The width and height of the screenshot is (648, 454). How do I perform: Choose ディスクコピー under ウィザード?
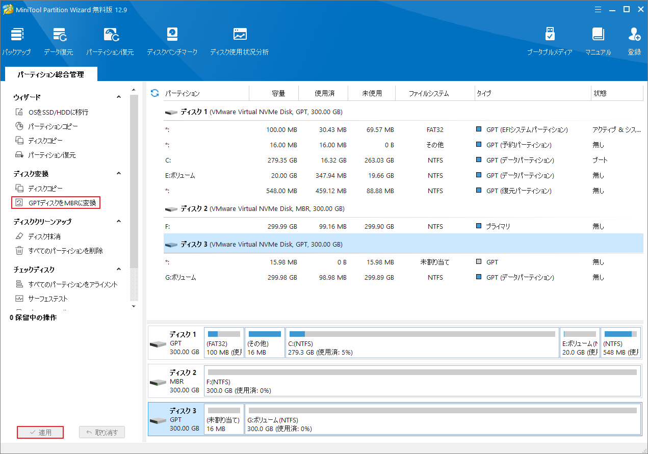pyautogui.click(x=39, y=141)
